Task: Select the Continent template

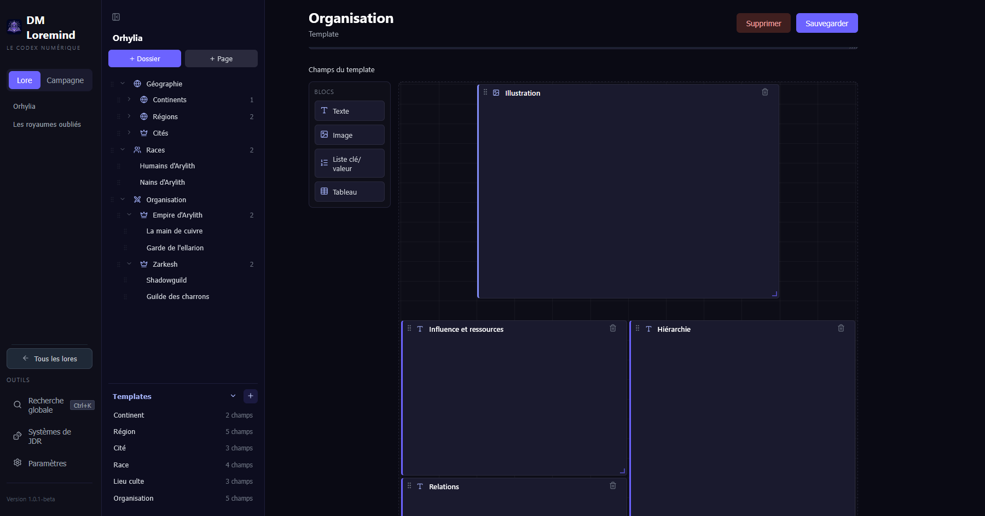Action: click(x=183, y=415)
